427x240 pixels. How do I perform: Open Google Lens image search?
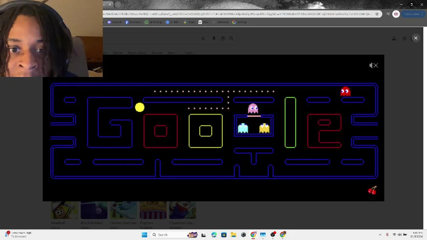(223, 38)
